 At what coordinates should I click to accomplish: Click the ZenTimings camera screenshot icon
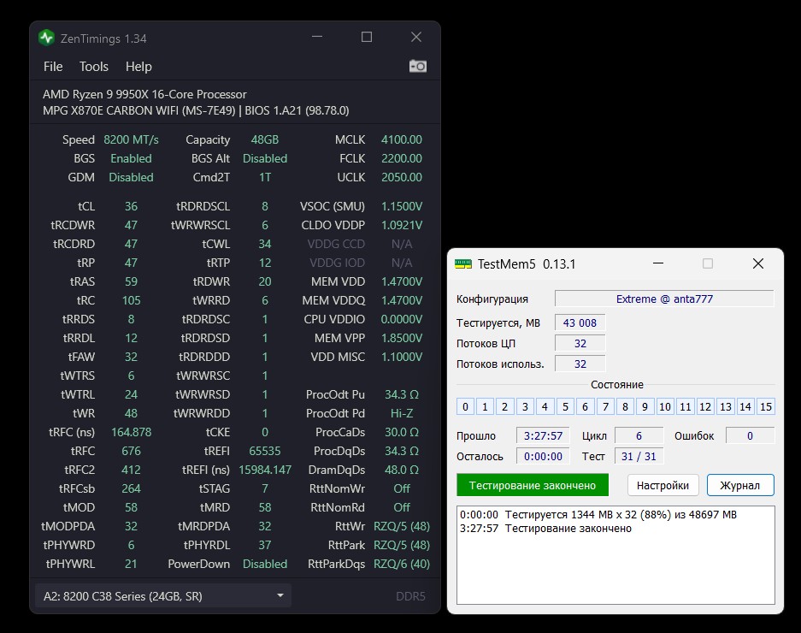(x=417, y=67)
